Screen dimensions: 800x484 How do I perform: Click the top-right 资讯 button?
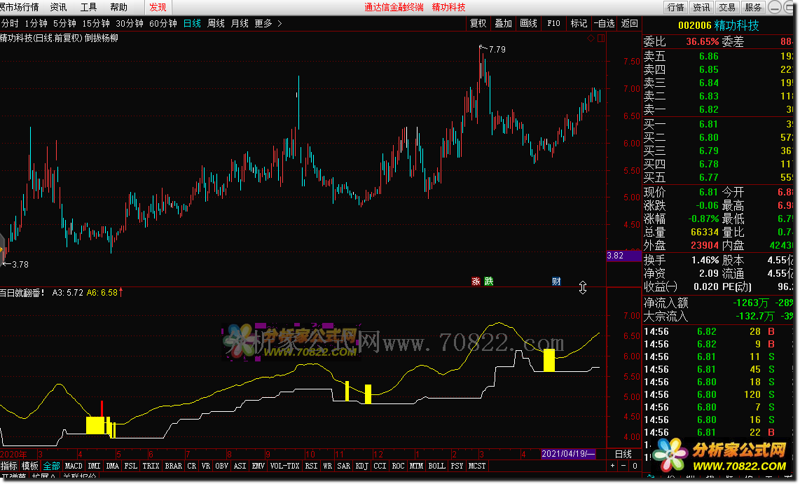pos(701,7)
